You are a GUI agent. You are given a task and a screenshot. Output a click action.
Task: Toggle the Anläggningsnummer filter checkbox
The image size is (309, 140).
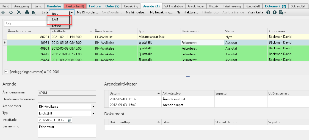pyautogui.click(x=6, y=72)
